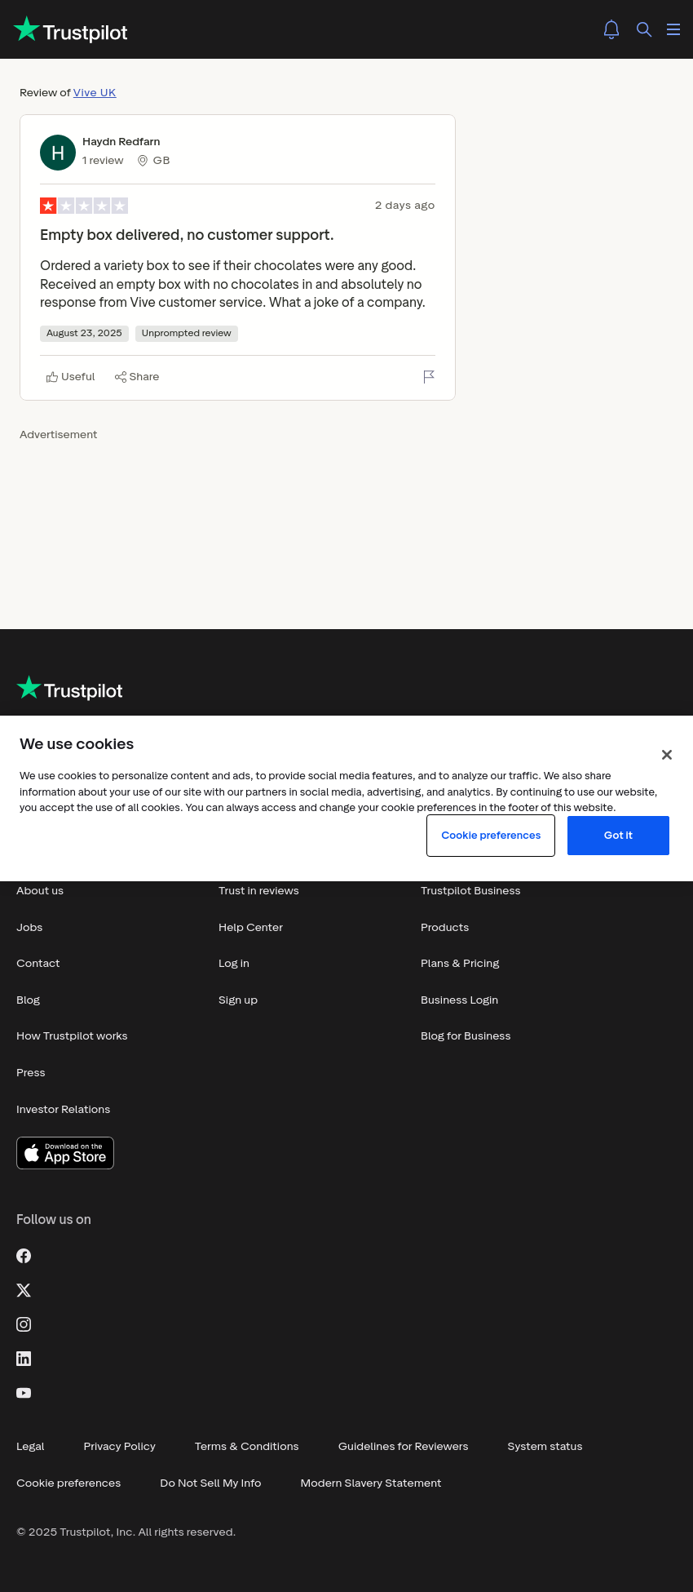Open the Help Center footer link
Image resolution: width=693 pixels, height=1592 pixels.
click(250, 928)
